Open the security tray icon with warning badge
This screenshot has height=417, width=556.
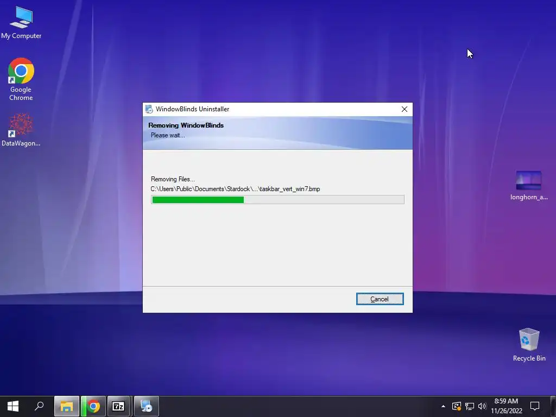click(x=456, y=406)
